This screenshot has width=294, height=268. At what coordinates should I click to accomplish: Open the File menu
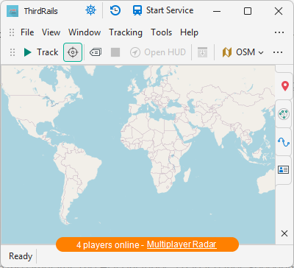pos(27,32)
